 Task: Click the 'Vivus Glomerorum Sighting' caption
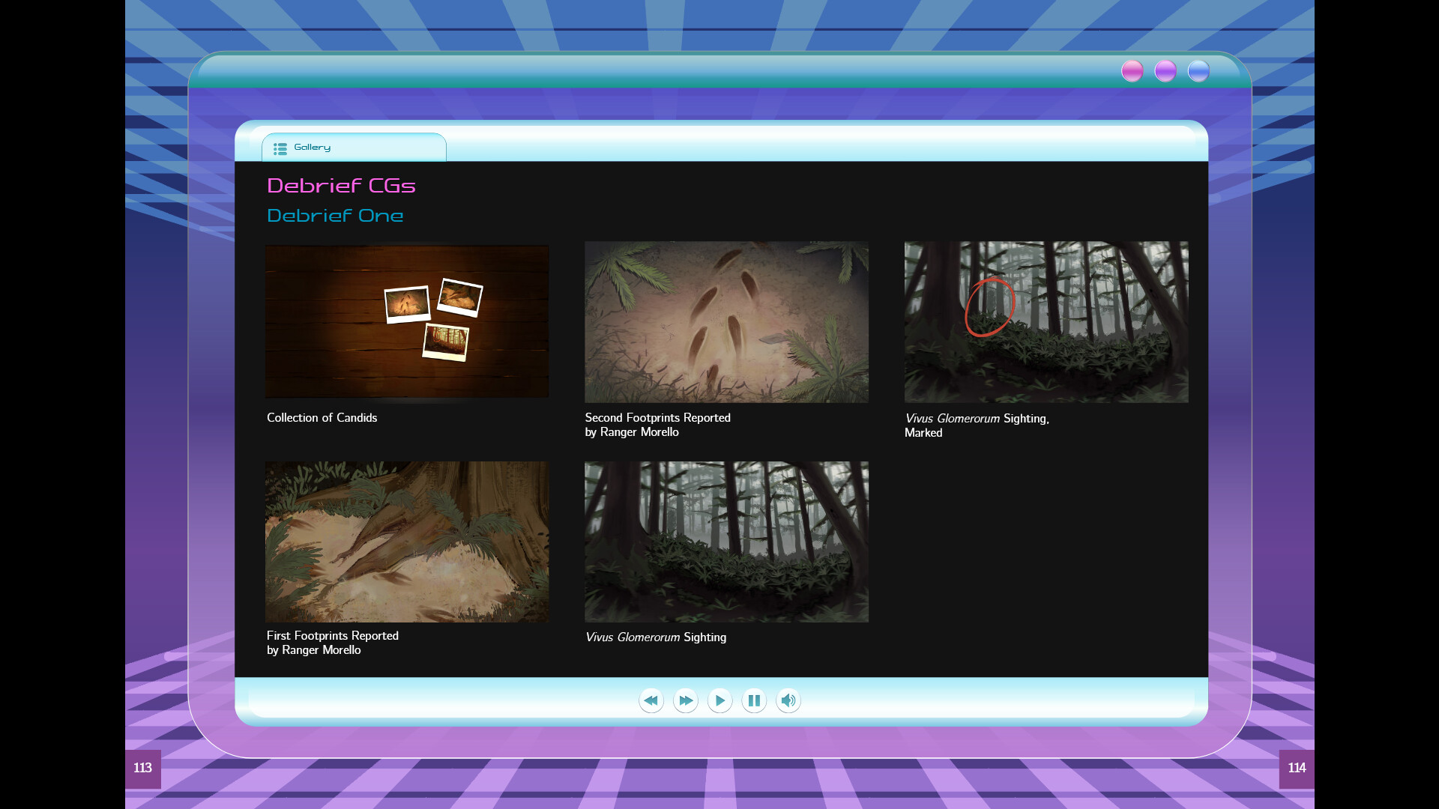pyautogui.click(x=656, y=637)
